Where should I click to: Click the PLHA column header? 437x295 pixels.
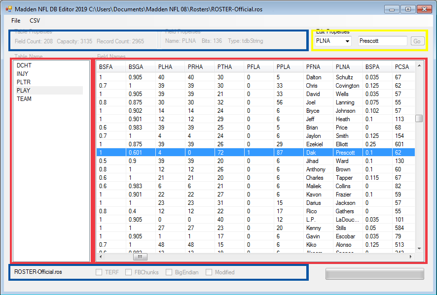(170, 67)
